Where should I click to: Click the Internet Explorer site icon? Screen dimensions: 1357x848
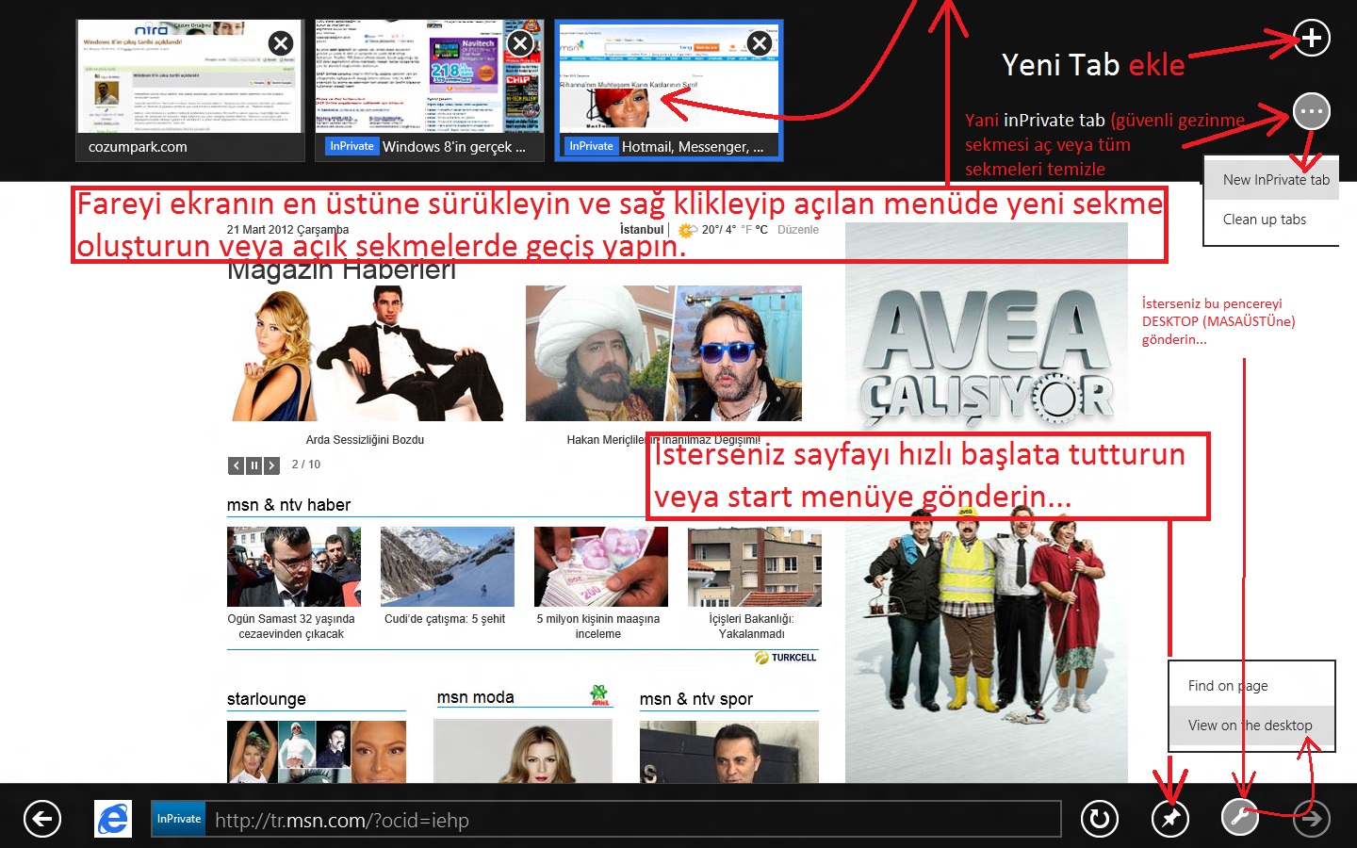coord(113,819)
